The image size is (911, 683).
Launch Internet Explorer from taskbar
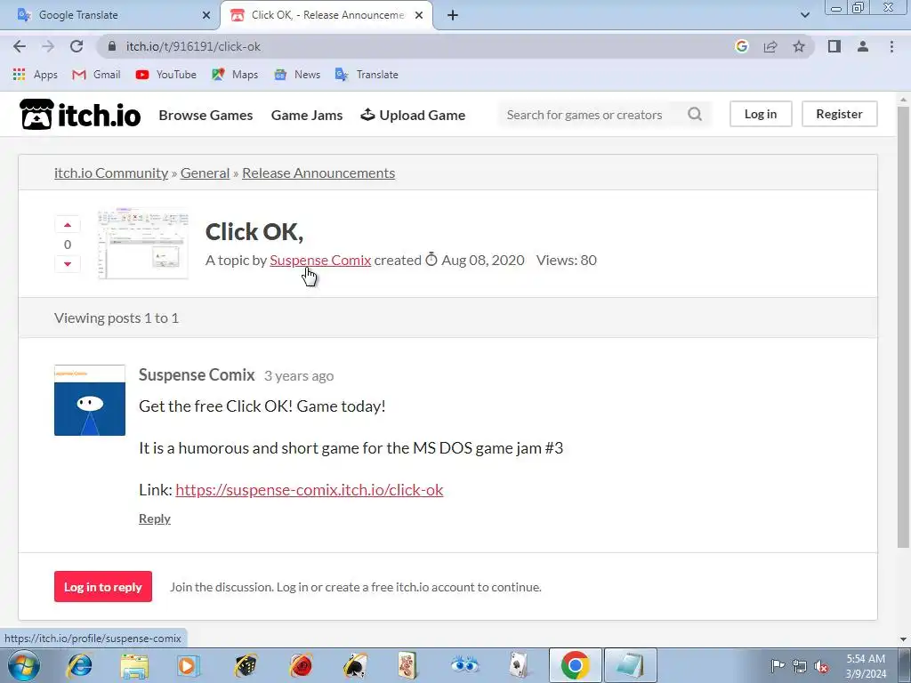click(79, 665)
